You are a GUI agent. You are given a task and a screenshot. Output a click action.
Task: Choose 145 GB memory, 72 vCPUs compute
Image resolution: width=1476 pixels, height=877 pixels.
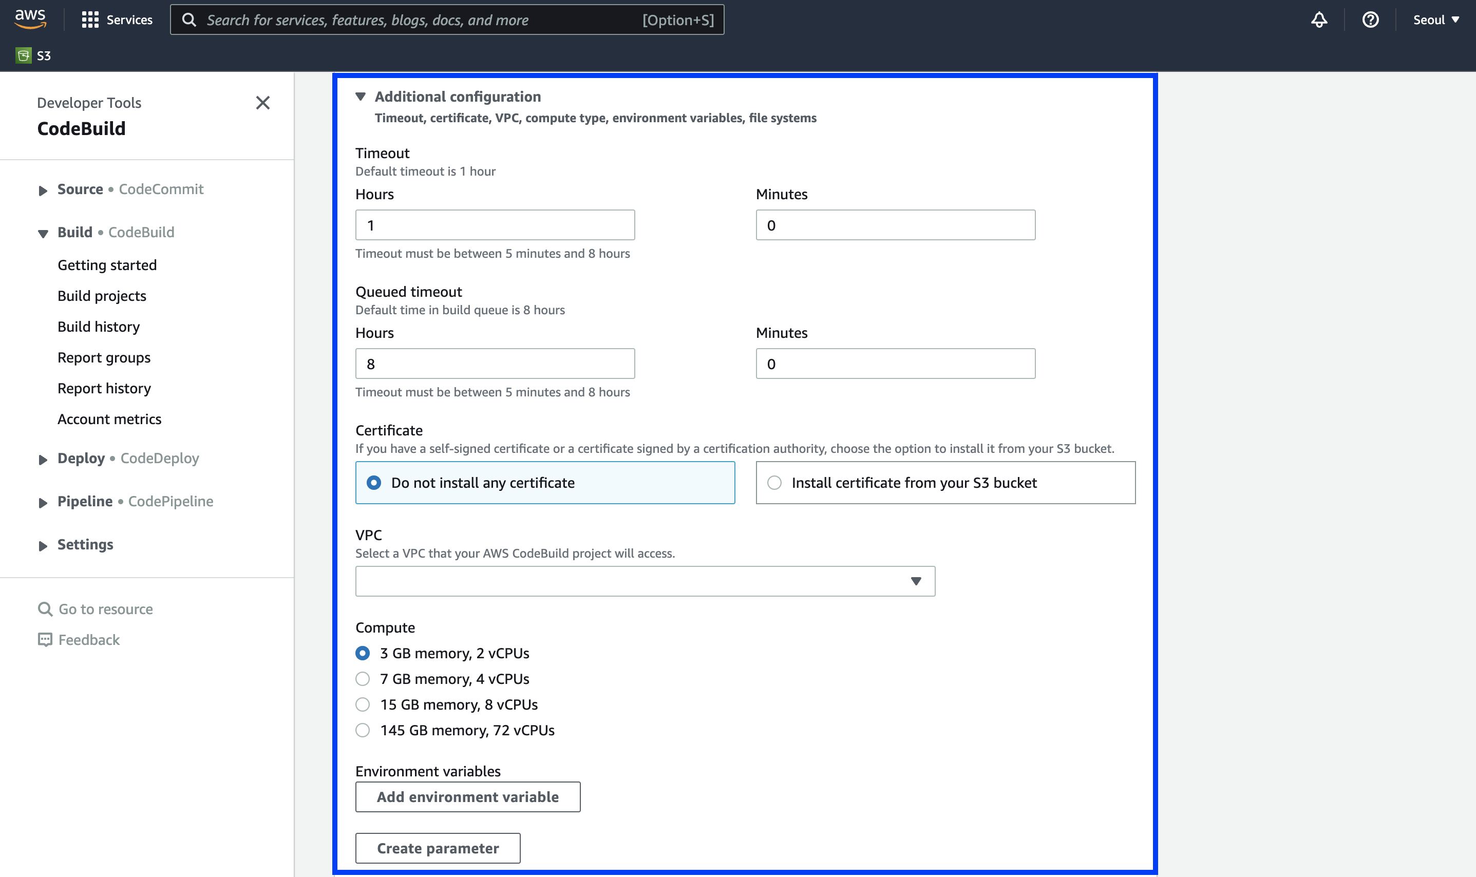363,731
